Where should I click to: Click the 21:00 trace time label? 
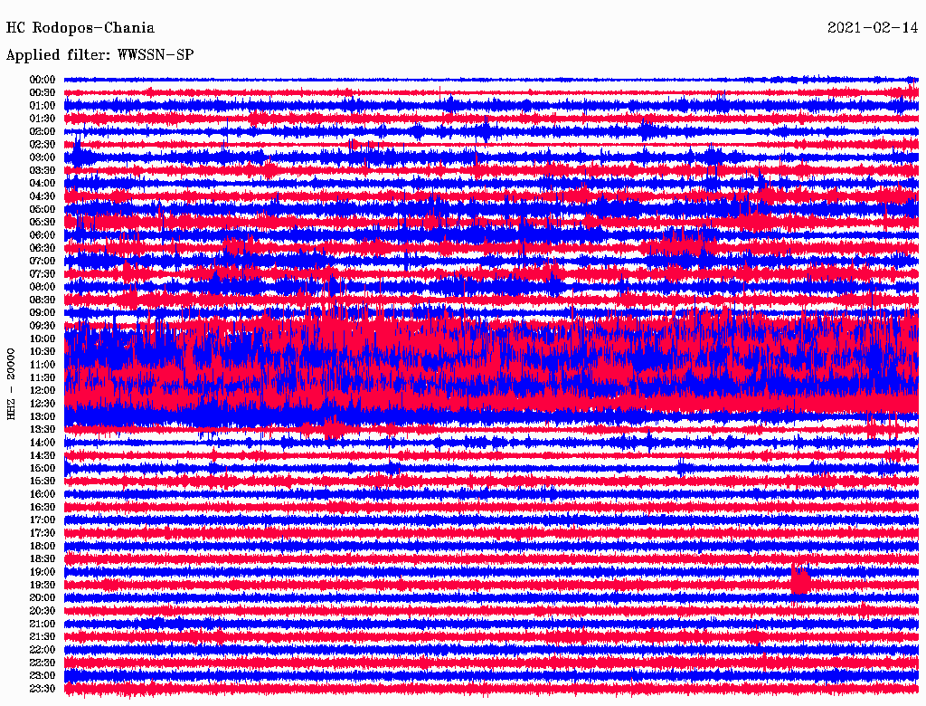[x=43, y=624]
